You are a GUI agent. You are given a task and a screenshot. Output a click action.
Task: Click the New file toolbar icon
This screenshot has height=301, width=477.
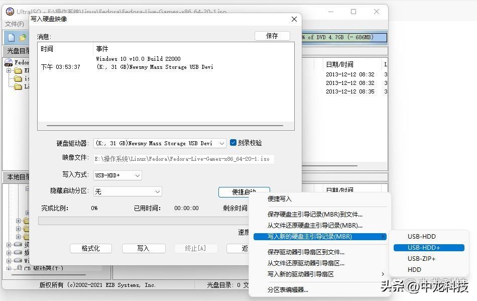point(11,37)
